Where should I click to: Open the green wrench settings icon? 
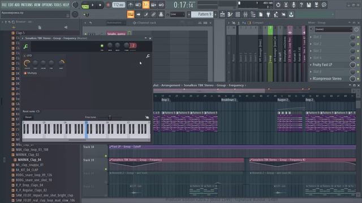(x=25, y=47)
